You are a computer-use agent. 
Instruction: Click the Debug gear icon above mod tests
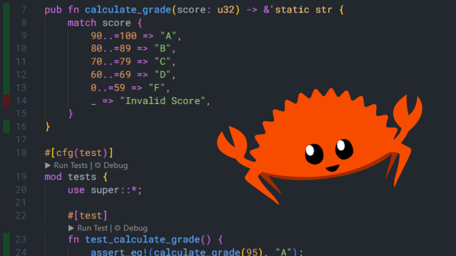(x=97, y=166)
